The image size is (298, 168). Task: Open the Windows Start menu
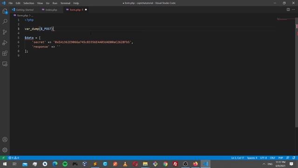[x=5, y=164]
